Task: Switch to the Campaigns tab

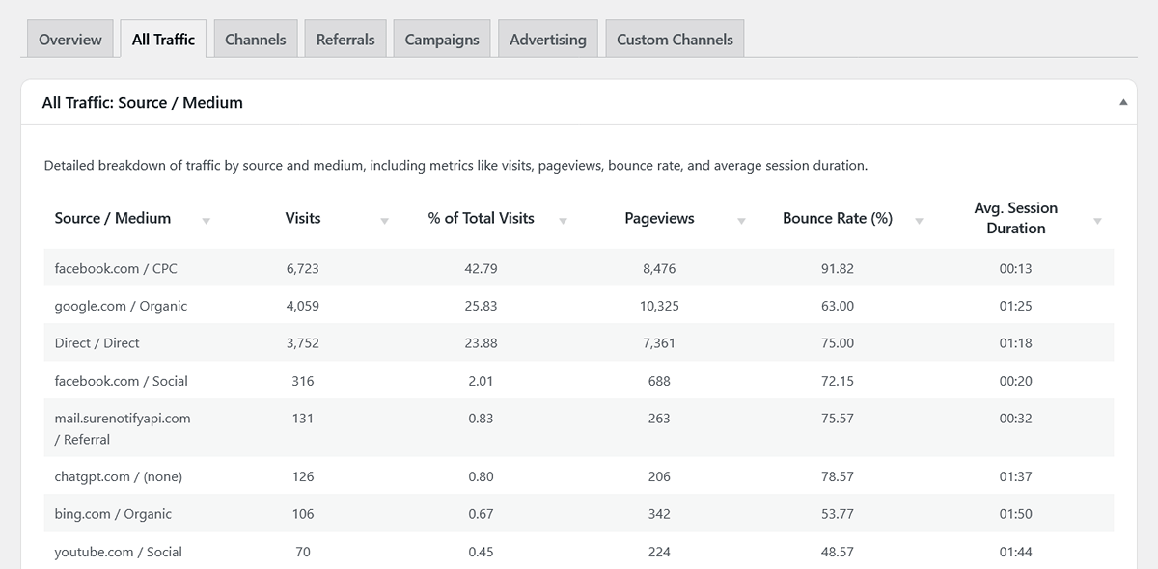Action: pos(441,39)
